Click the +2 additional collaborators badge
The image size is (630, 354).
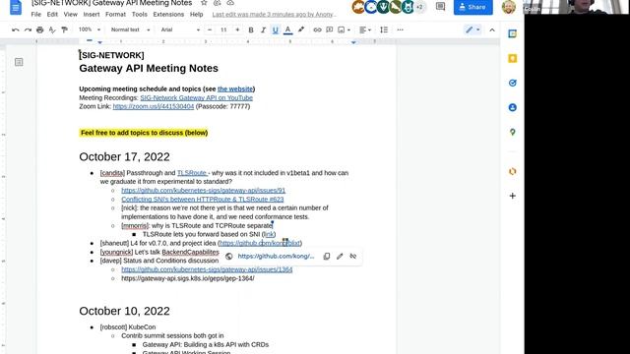(x=420, y=7)
